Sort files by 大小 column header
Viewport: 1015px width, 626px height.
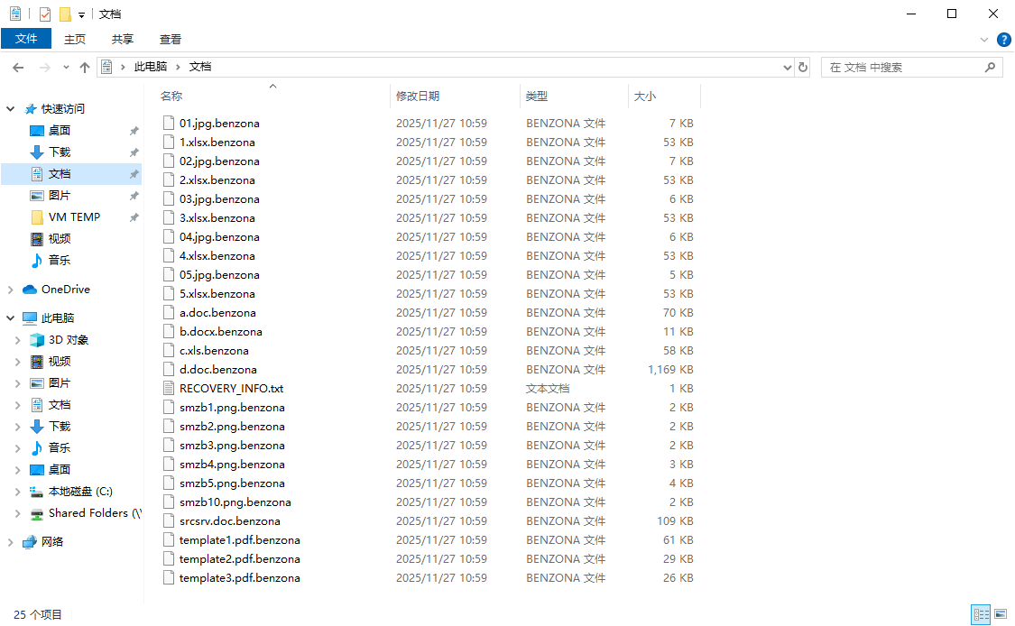pyautogui.click(x=645, y=96)
